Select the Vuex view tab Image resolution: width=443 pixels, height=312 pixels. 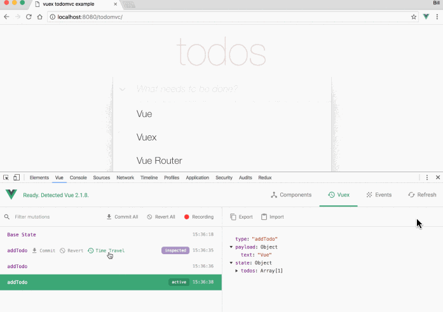pyautogui.click(x=339, y=195)
